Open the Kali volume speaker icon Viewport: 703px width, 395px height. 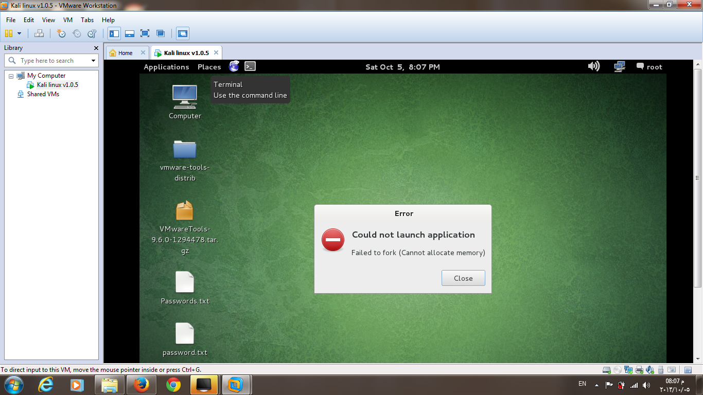coord(594,66)
